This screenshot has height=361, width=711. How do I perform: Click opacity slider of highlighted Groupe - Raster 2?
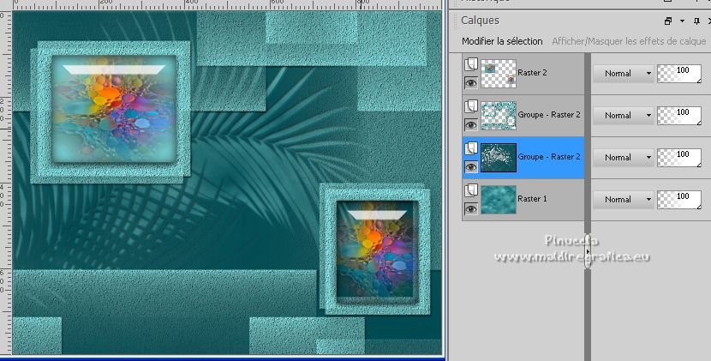click(679, 158)
